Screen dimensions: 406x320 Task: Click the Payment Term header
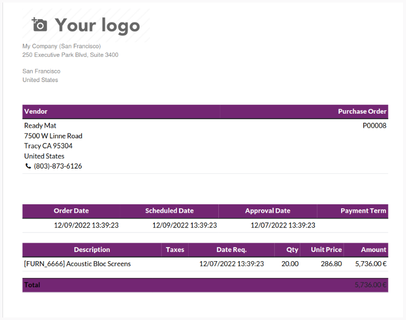pos(363,211)
